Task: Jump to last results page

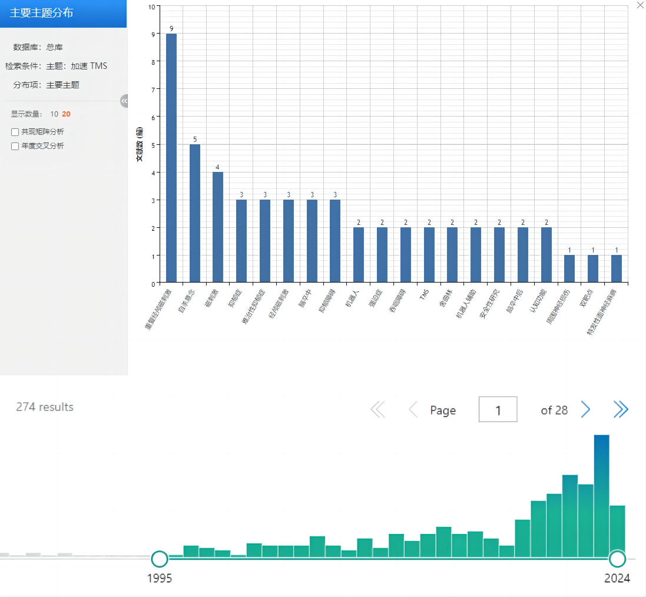Action: point(621,409)
